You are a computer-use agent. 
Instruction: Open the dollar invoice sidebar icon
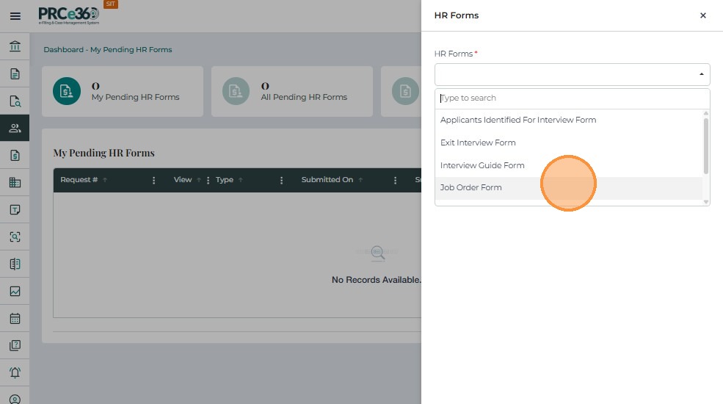tap(15, 156)
